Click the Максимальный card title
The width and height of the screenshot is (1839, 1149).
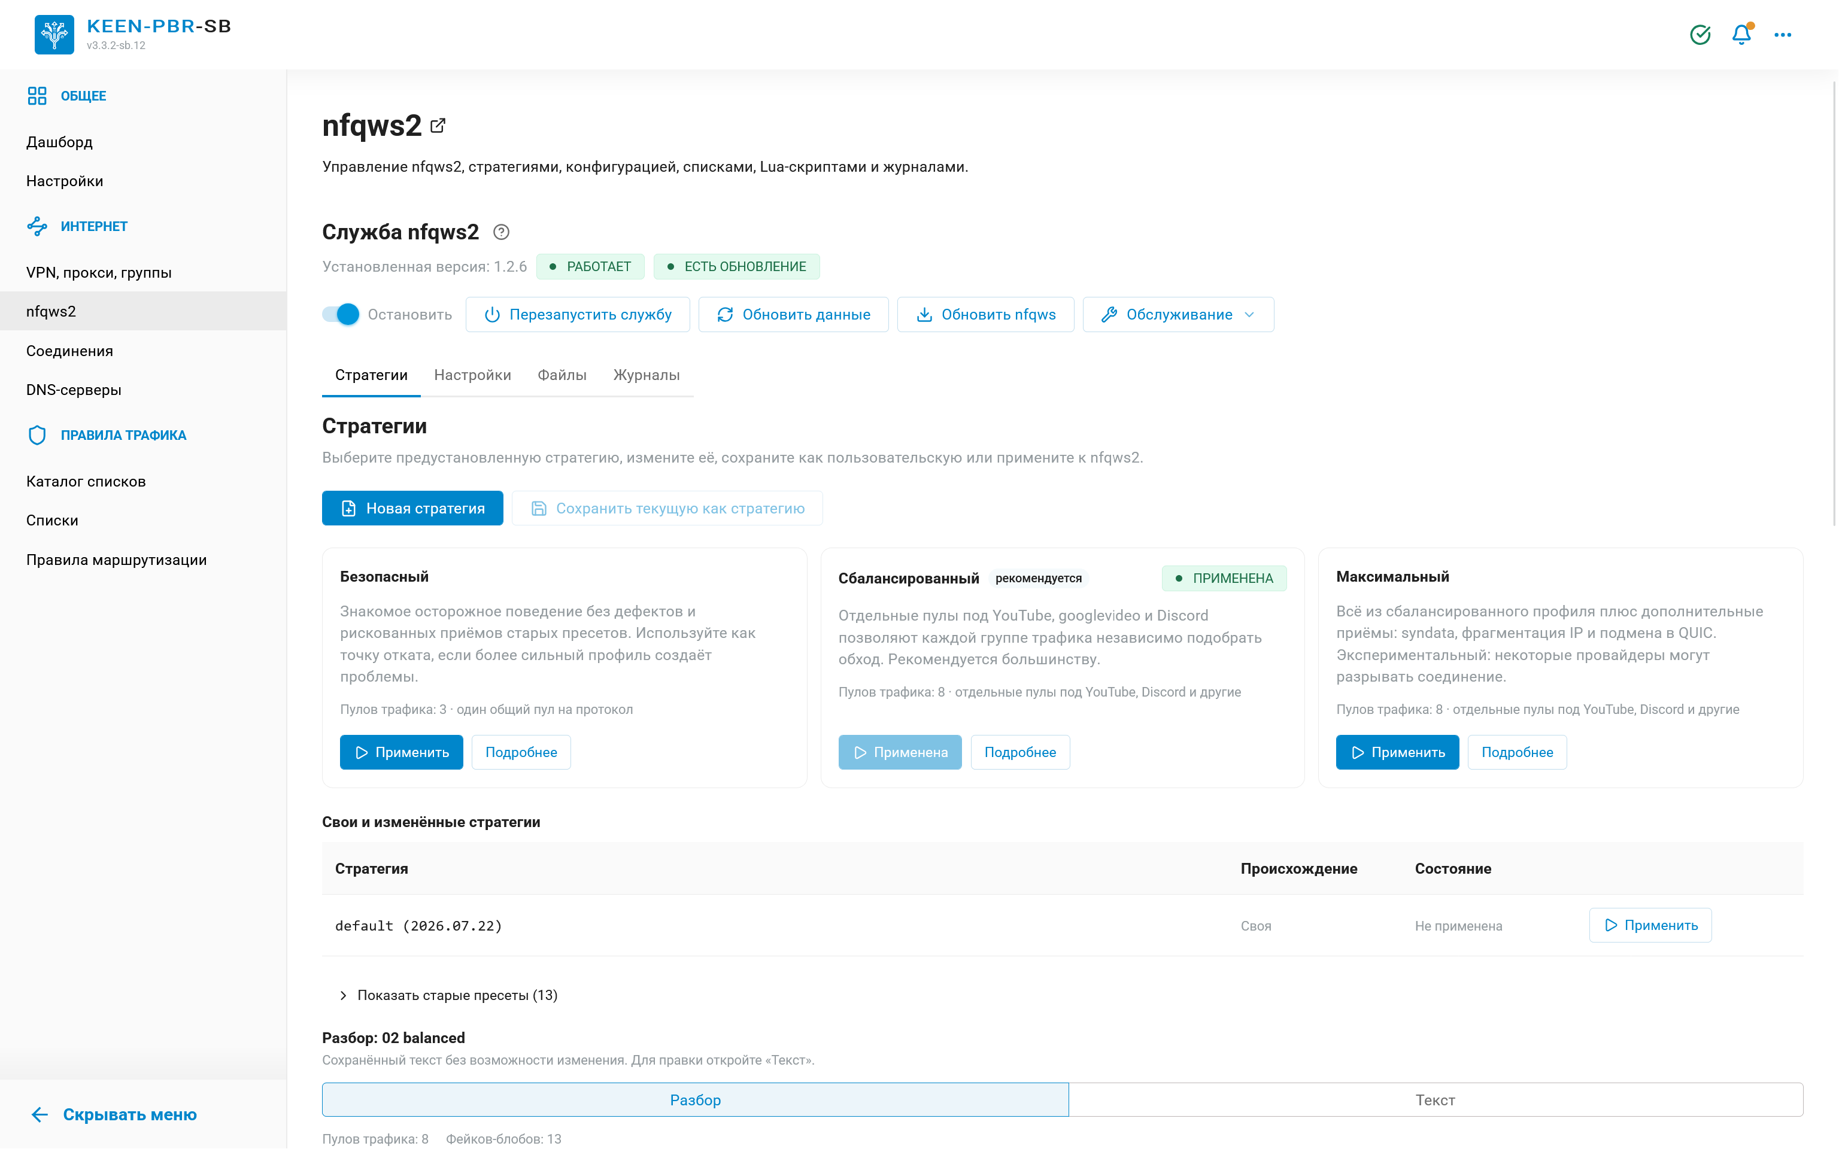pos(1392,577)
